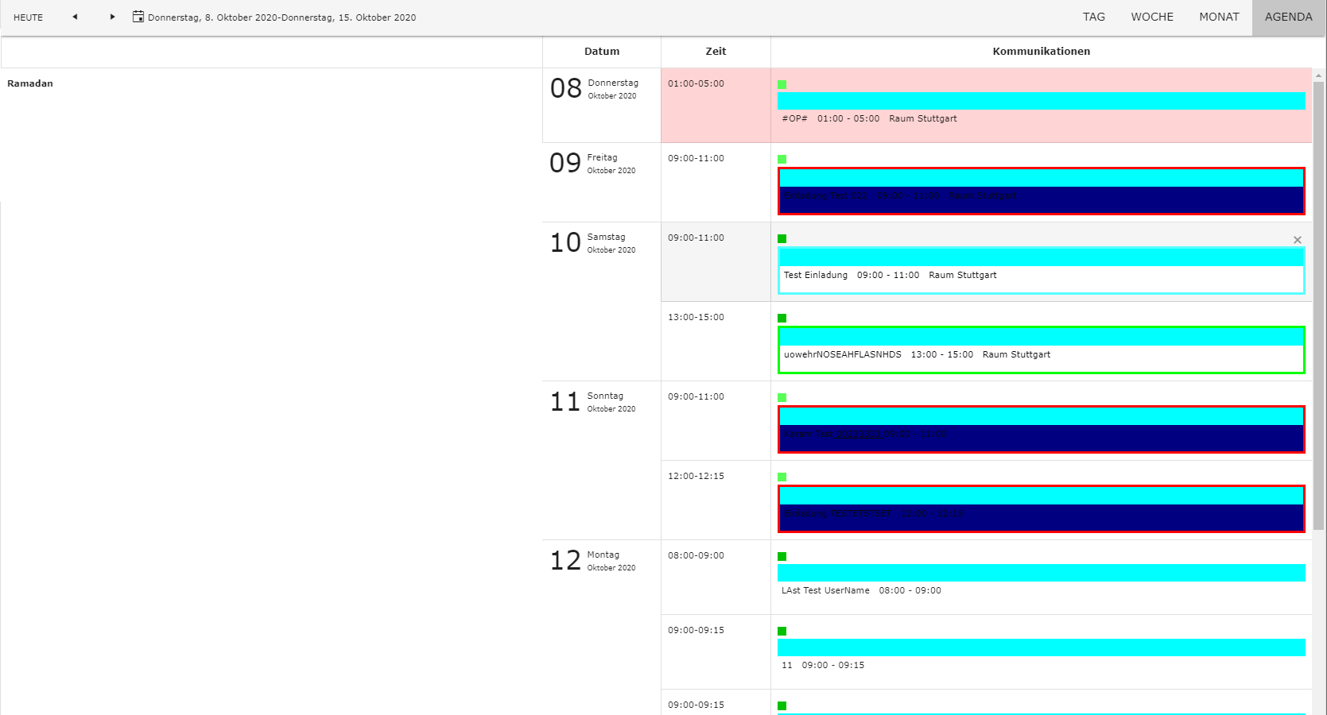Switch to MONAT view
This screenshot has width=1327, height=715.
1218,17
